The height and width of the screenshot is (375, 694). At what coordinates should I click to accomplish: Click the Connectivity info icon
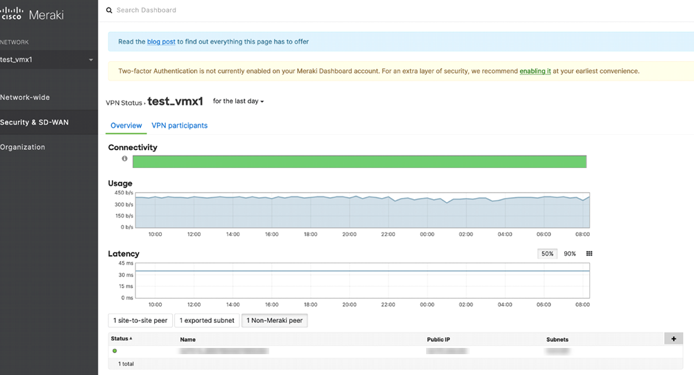pos(125,159)
